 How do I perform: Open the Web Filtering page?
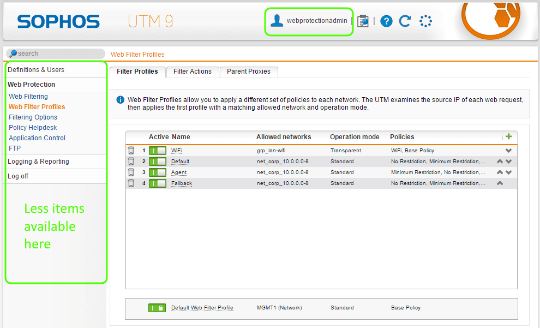(x=28, y=97)
